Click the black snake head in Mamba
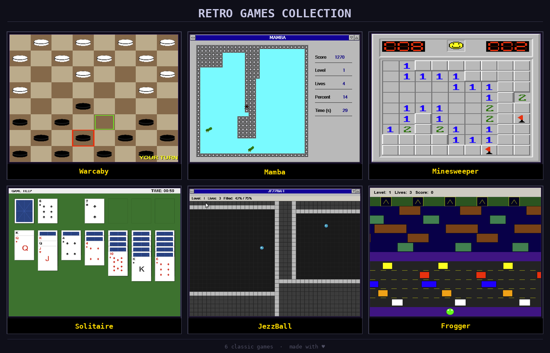Image resolution: width=550 pixels, height=353 pixels. [247, 107]
